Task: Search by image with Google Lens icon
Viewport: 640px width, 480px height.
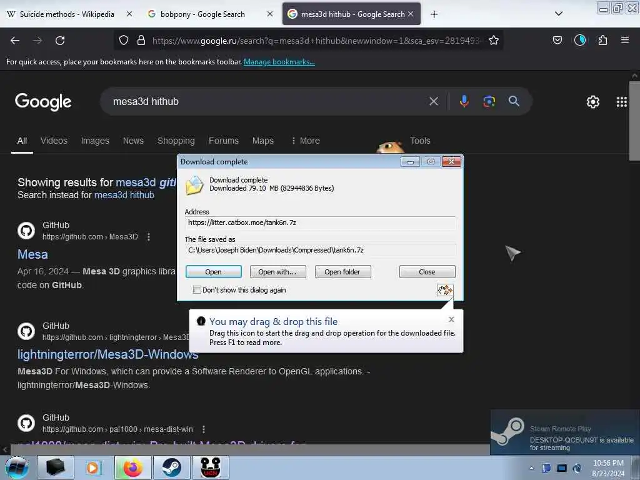Action: (489, 101)
